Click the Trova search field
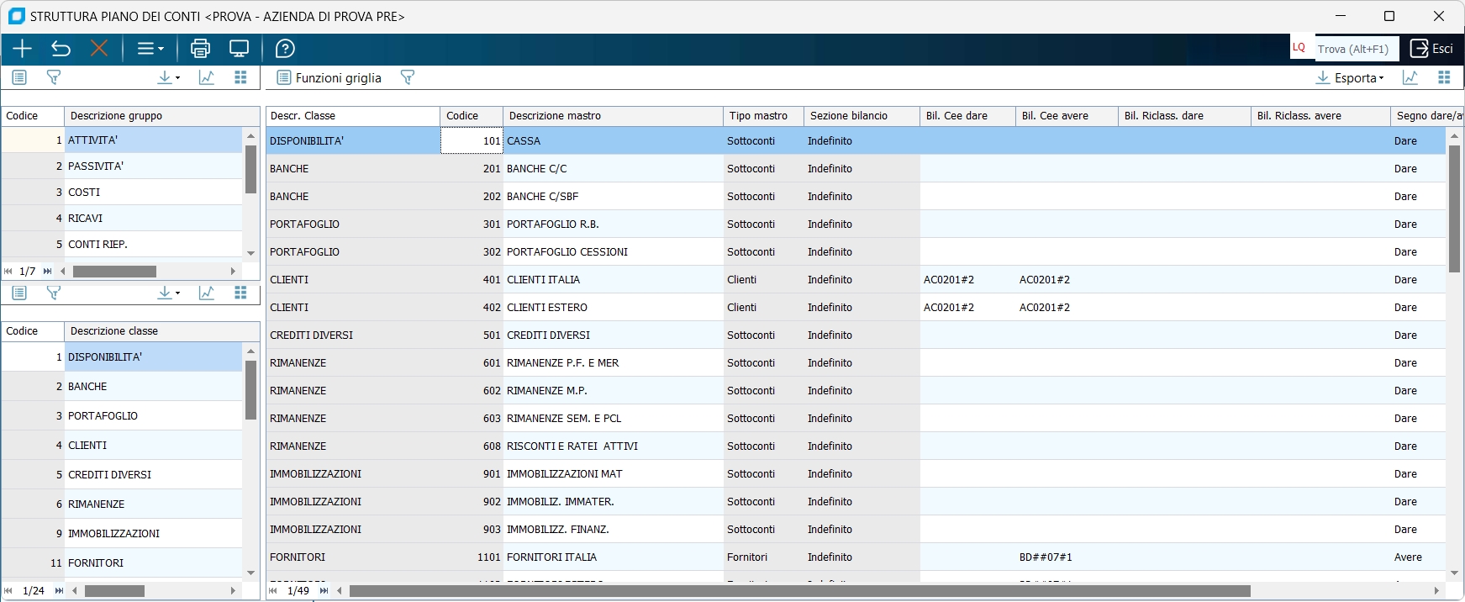This screenshot has width=1465, height=602. [1355, 49]
